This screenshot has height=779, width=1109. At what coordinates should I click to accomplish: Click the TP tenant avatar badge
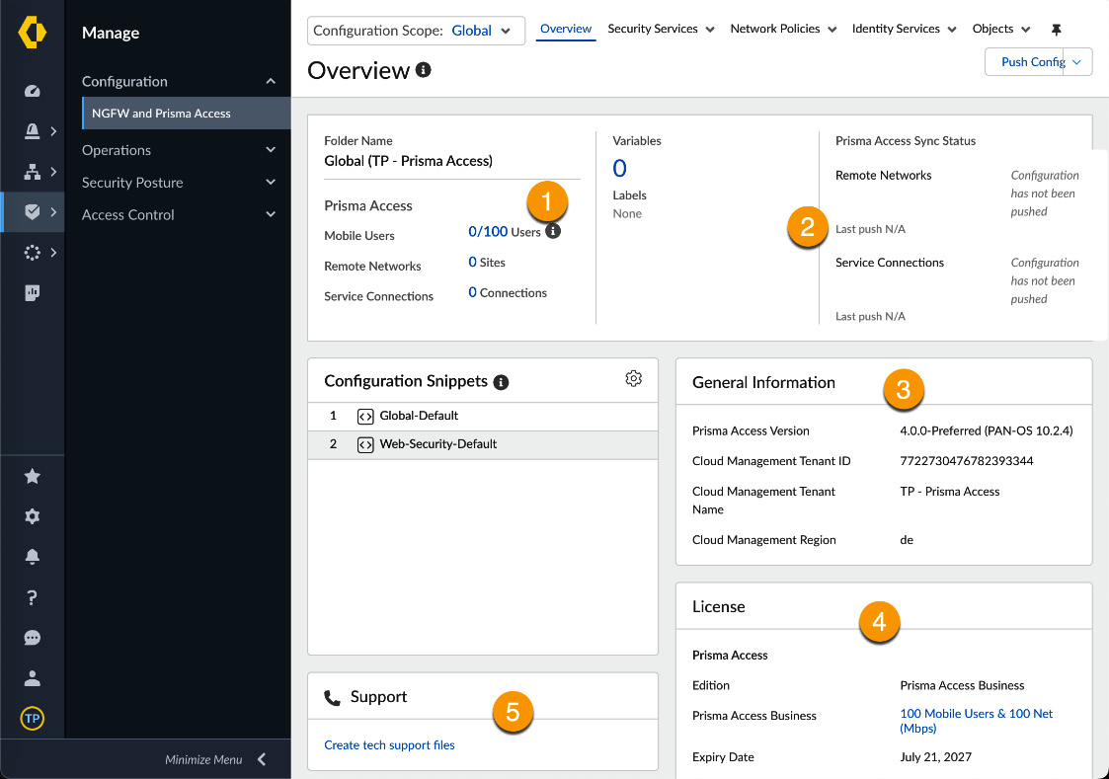coord(32,718)
